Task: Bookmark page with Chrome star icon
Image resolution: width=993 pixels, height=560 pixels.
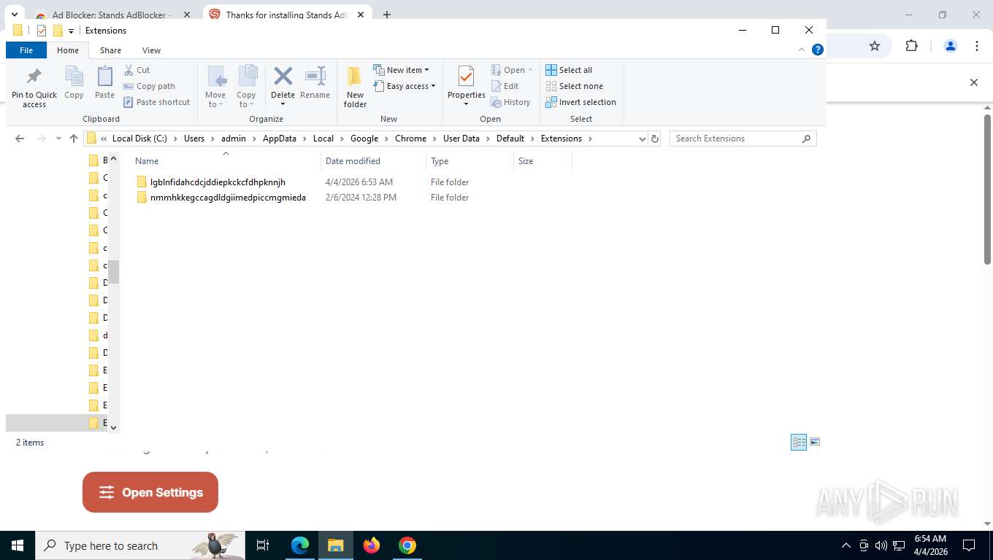Action: point(875,46)
